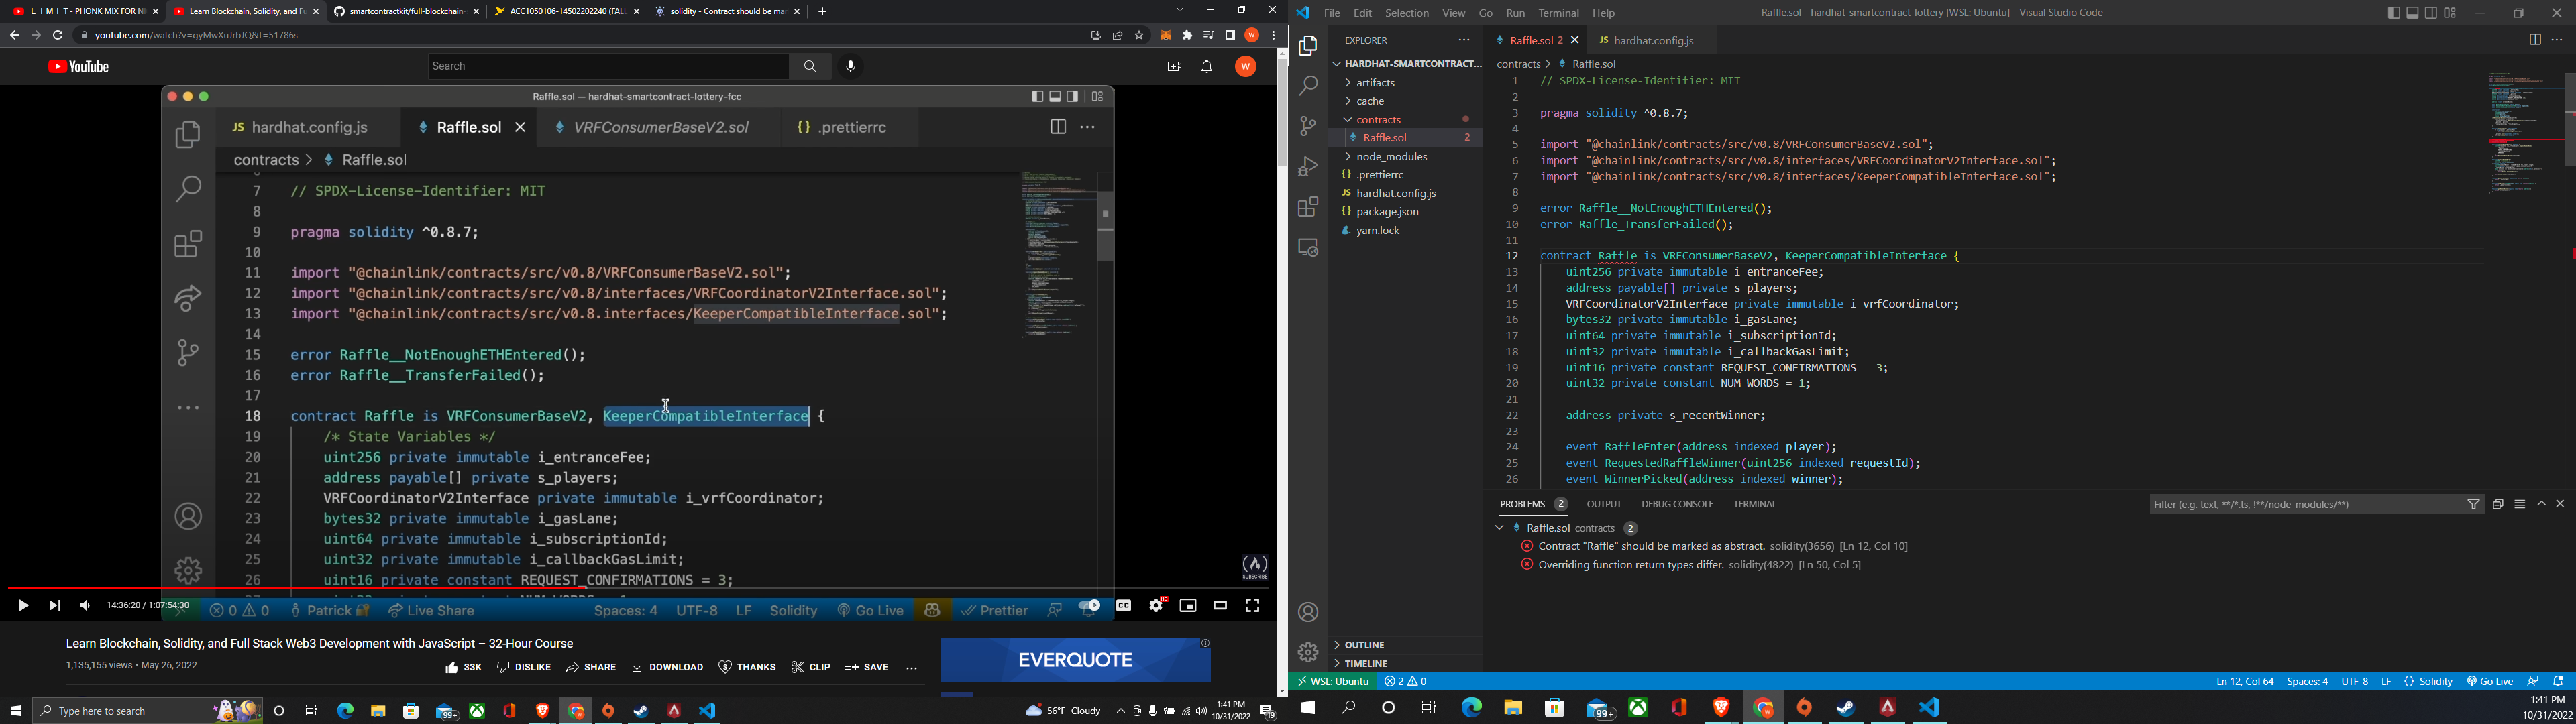Bookmark this page with star icon
Screen dimensions: 2576x724
tap(1139, 35)
